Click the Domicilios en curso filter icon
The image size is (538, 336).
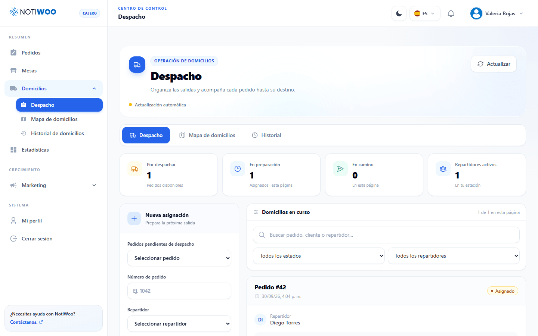(256, 212)
